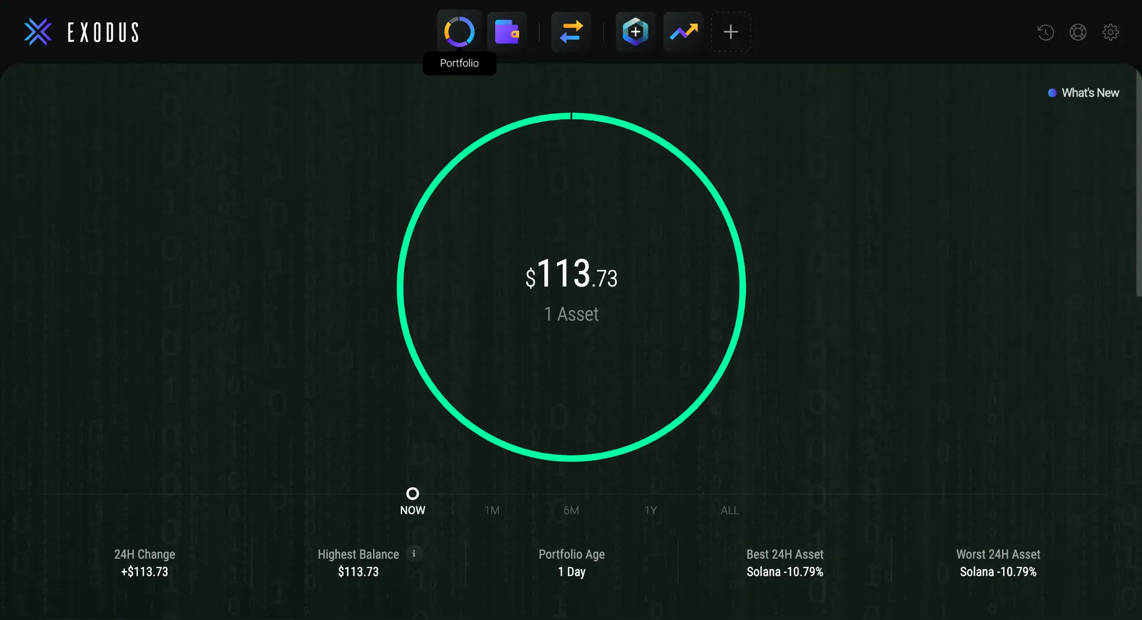This screenshot has width=1142, height=620.
Task: Click the Exodus X logo
Action: click(38, 32)
